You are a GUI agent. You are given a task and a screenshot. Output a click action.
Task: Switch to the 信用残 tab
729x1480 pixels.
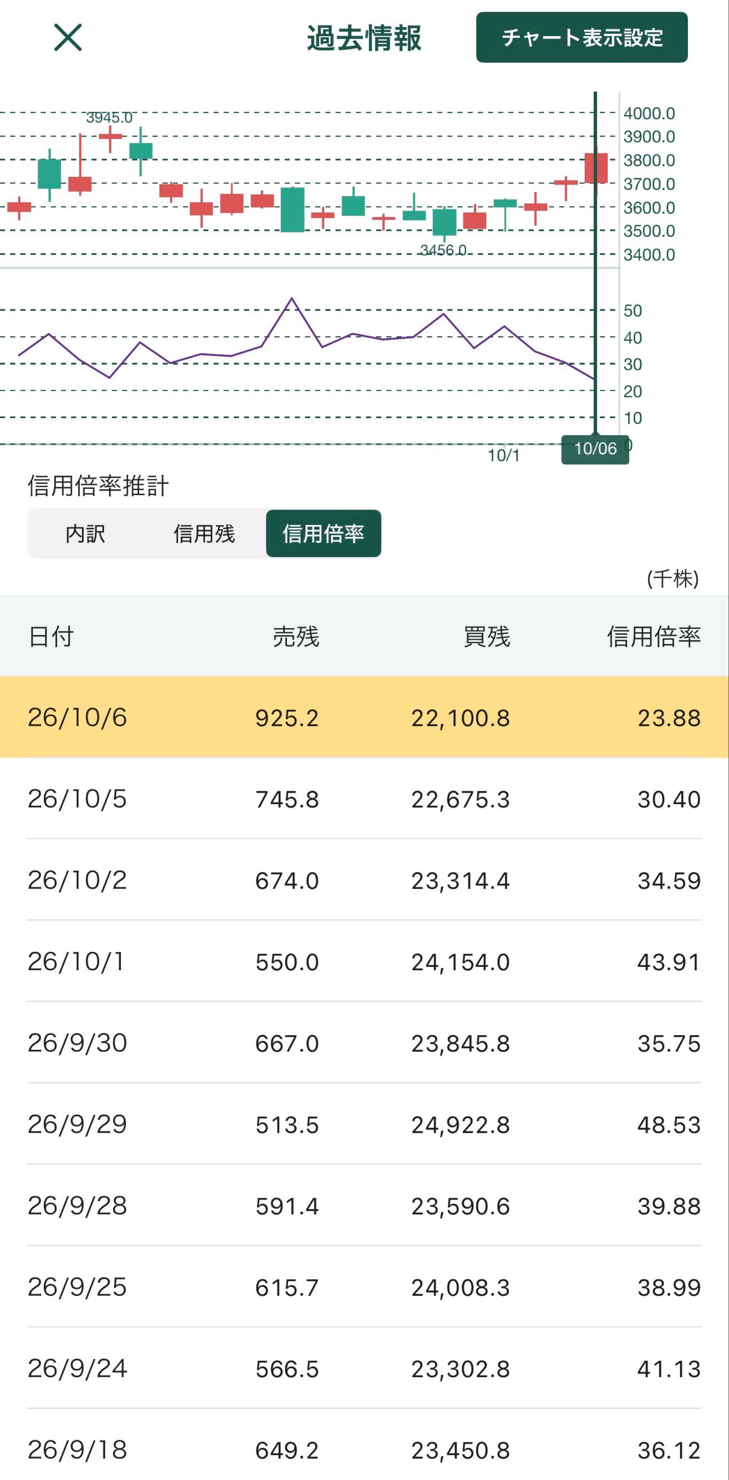pyautogui.click(x=204, y=534)
